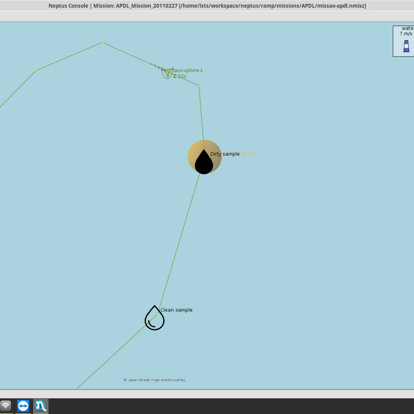The height and width of the screenshot is (414, 414).
Task: Click the Dirty sample text label
Action: [225, 154]
